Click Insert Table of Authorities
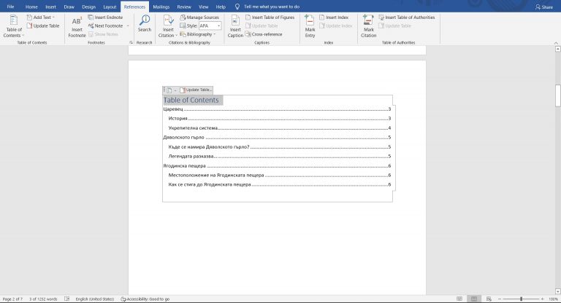Image resolution: width=561 pixels, height=303 pixels. click(x=407, y=17)
